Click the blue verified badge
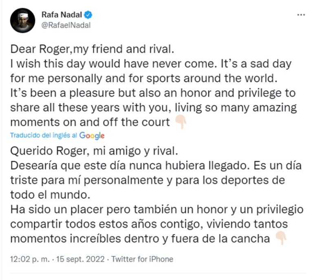313x280 pixels. point(88,15)
